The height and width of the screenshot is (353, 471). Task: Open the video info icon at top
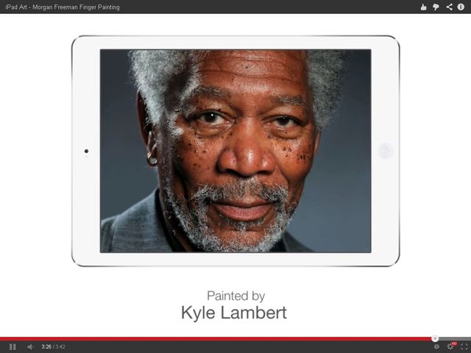(461, 7)
